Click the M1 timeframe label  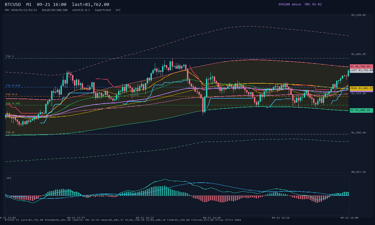pos(29,5)
